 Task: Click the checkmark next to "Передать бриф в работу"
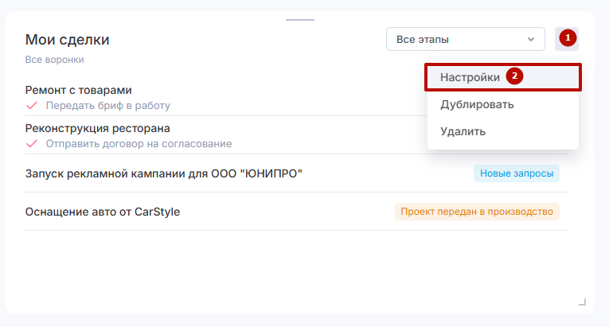click(x=32, y=105)
